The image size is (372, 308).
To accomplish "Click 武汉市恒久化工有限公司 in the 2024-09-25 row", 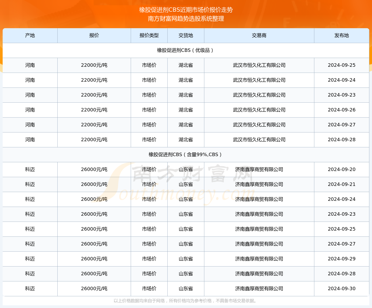I will [259, 65].
